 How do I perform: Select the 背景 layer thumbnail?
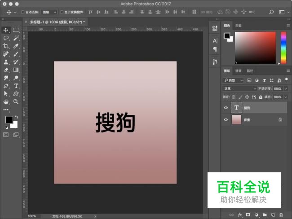[x=236, y=120]
